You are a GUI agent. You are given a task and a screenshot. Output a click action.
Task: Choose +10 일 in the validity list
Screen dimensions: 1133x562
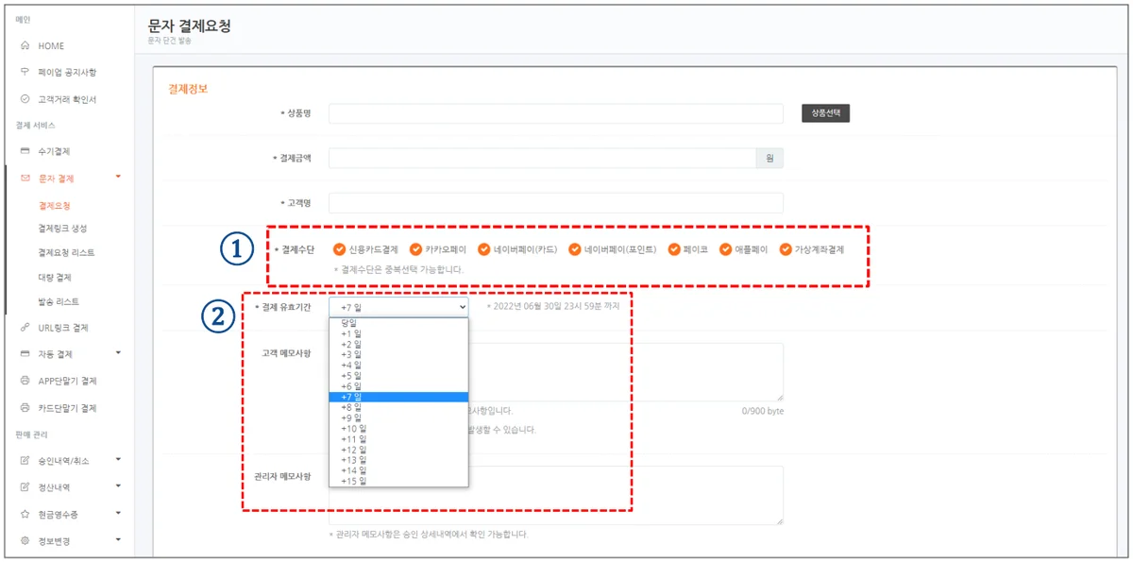coord(398,428)
